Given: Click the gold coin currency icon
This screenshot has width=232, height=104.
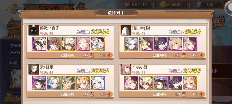Looking at the screenshot, I should [x=163, y=4].
